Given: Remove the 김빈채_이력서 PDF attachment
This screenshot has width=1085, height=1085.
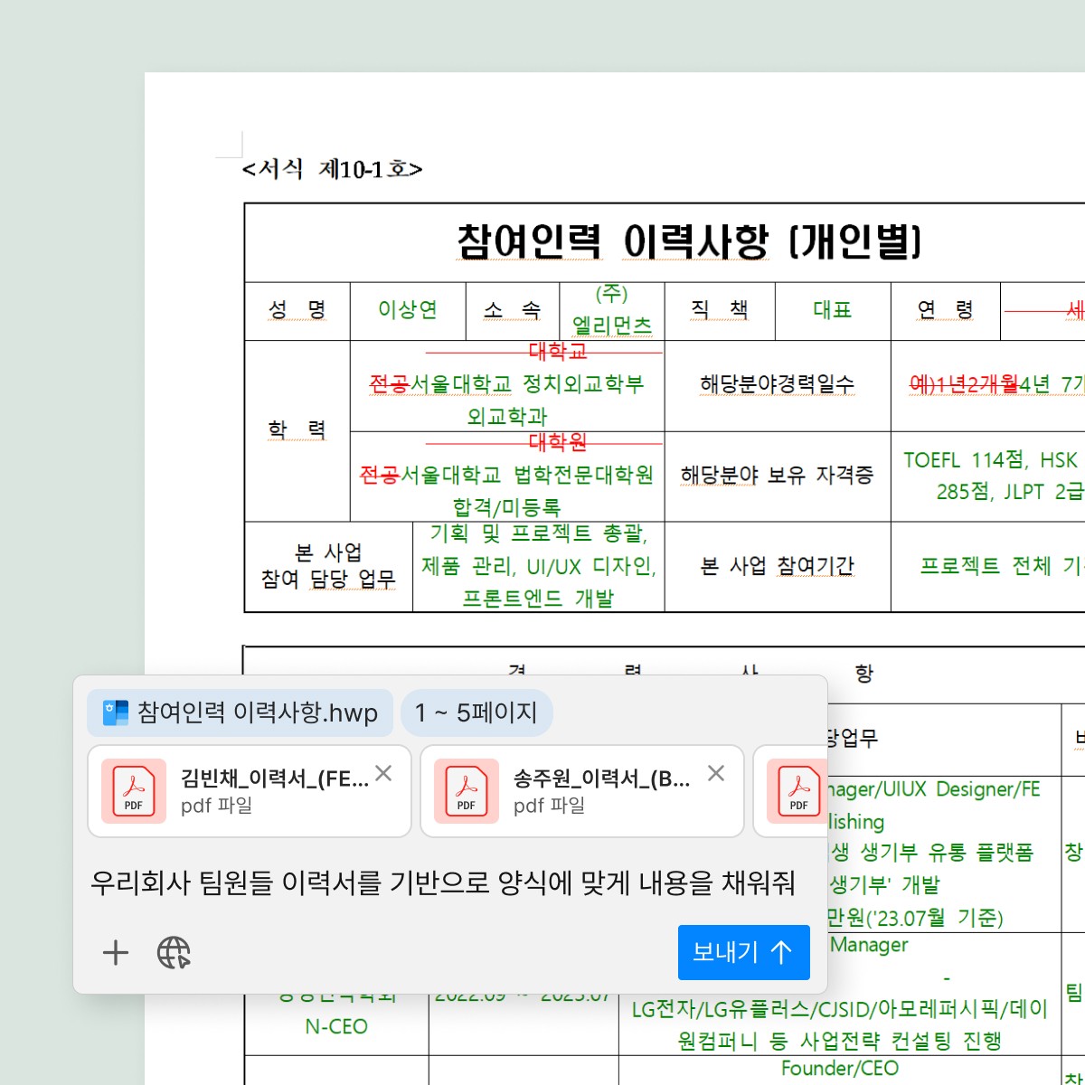Looking at the screenshot, I should (x=383, y=773).
